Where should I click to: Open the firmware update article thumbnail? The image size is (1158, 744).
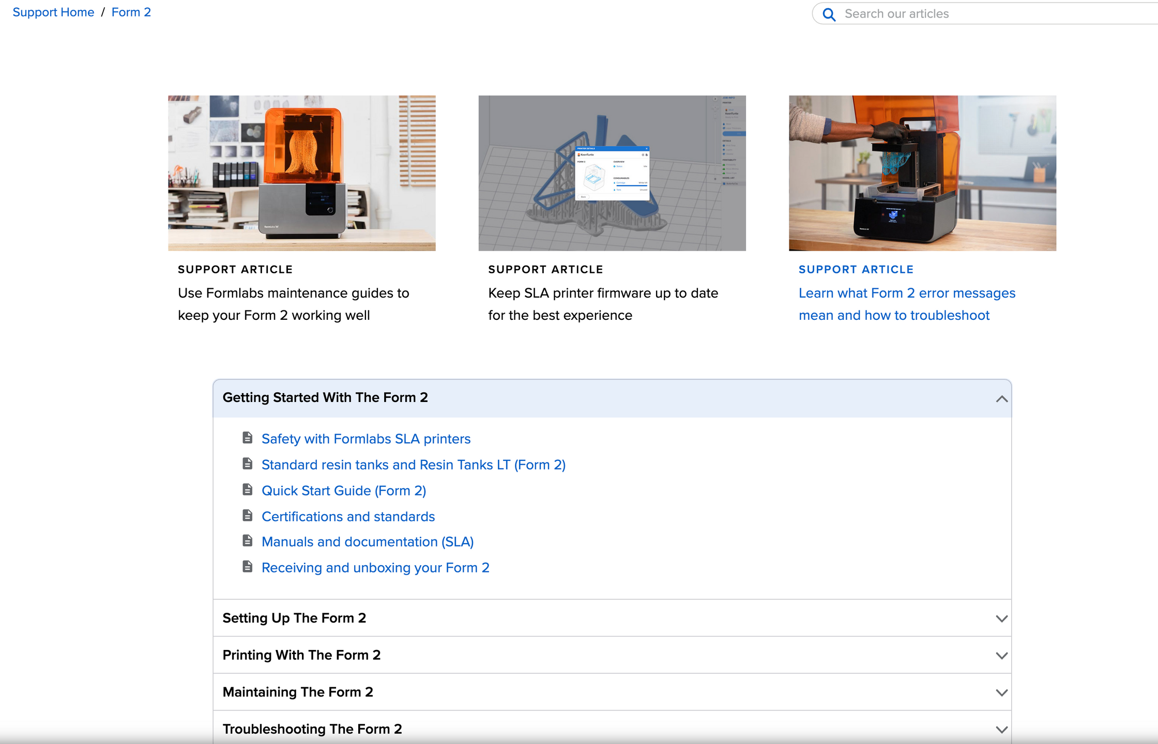tap(612, 173)
